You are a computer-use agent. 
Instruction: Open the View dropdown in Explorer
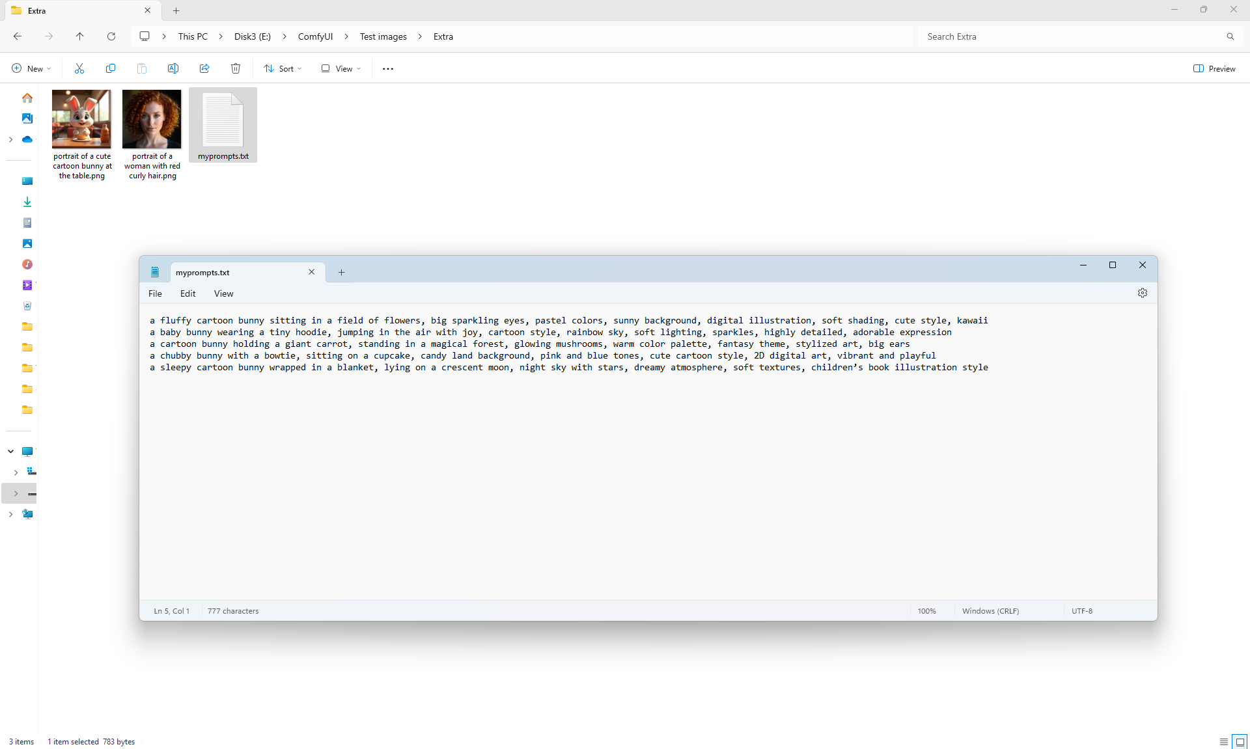[341, 68]
